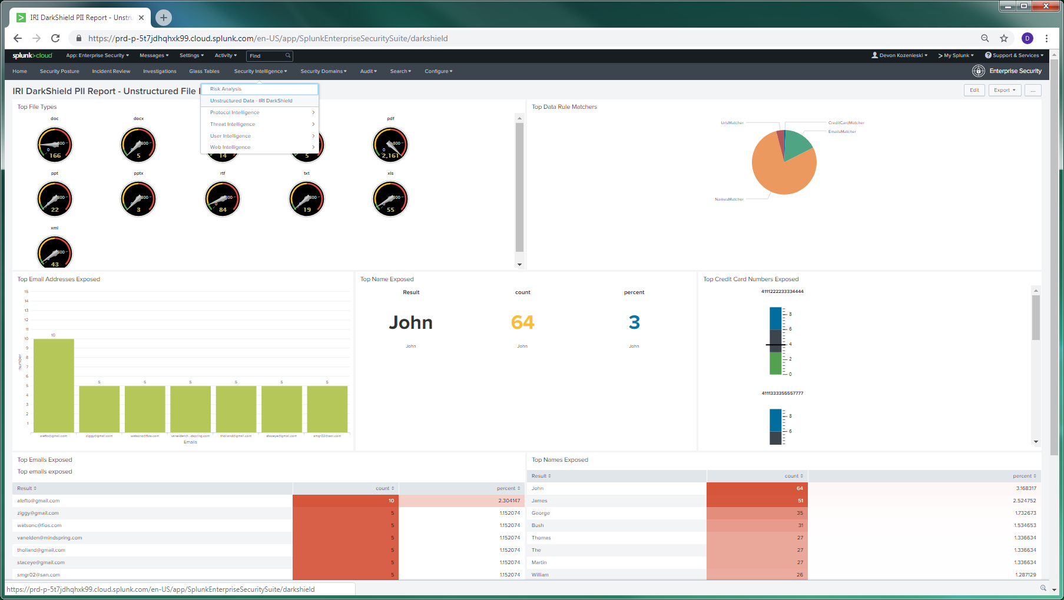Click the James row in names table
The height and width of the screenshot is (600, 1064).
click(784, 501)
